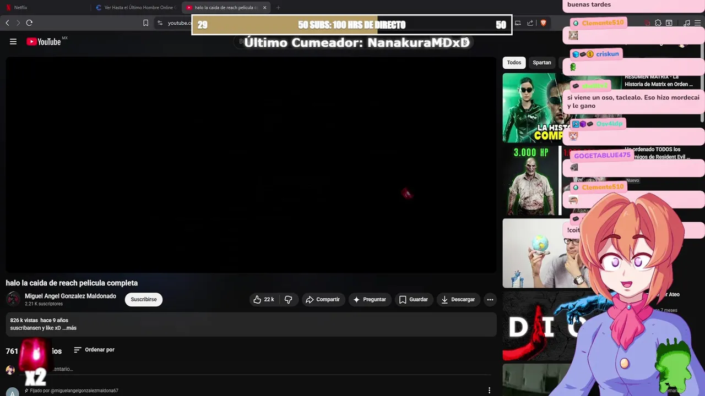
Task: Click the 826 k vistas hace 9 años text
Action: (x=39, y=320)
